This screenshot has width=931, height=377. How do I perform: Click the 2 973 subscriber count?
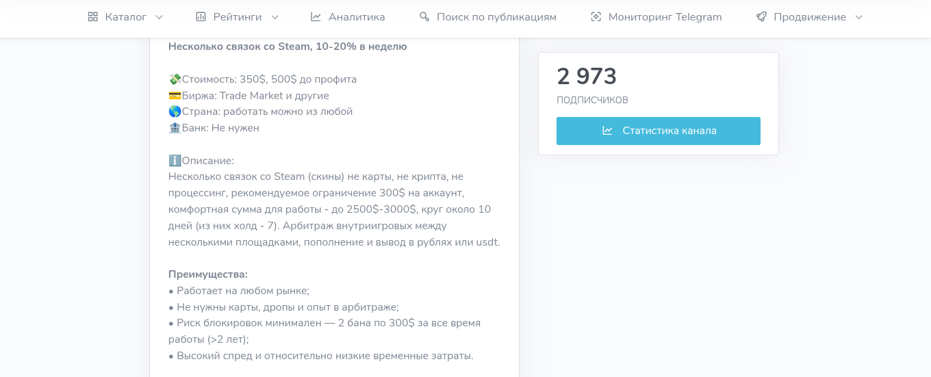(x=587, y=77)
